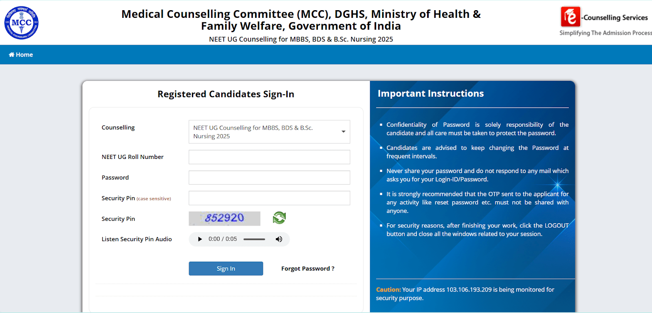
Task: Click the Important Instructions heading
Action: click(431, 93)
